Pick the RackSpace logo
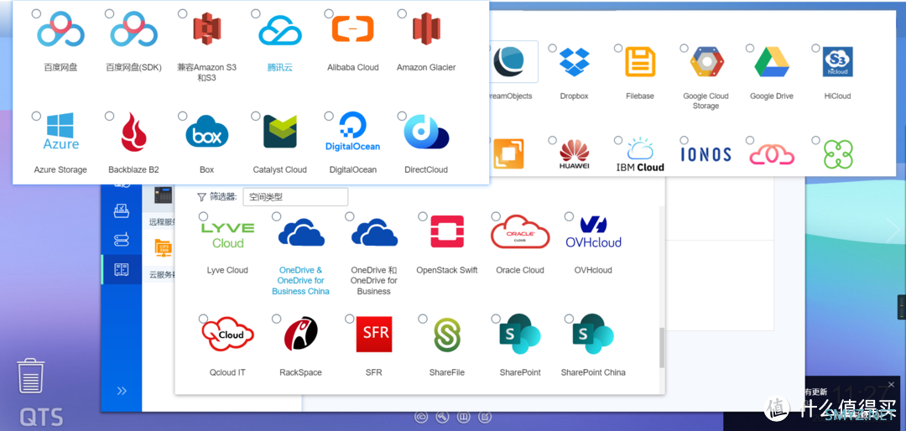906x431 pixels. click(300, 334)
